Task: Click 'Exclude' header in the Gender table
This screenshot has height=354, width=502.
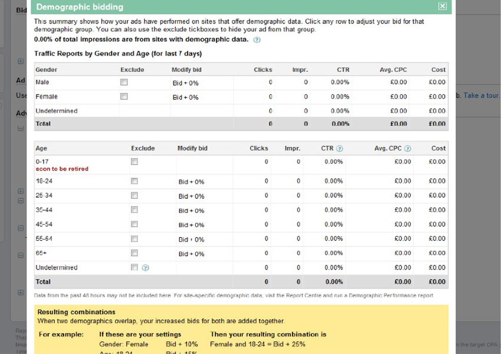Action: tap(132, 70)
